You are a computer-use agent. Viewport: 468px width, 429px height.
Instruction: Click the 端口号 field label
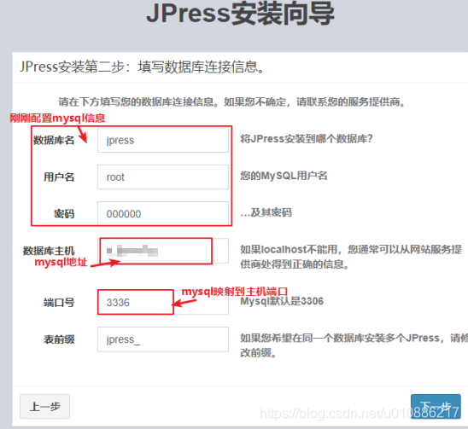pyautogui.click(x=59, y=303)
